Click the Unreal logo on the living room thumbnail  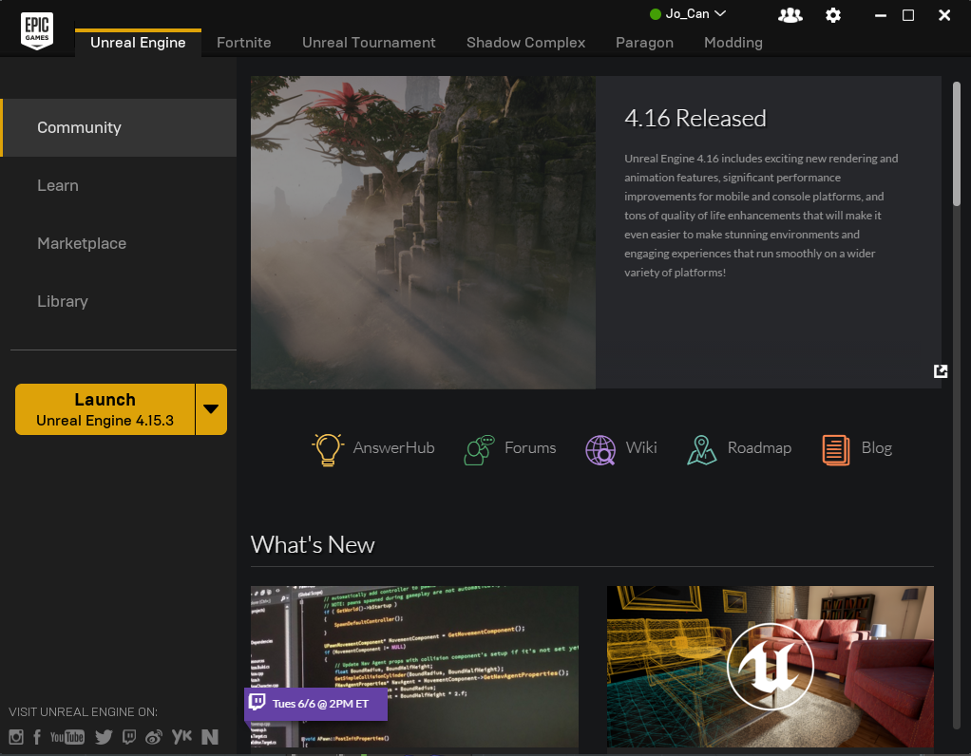770,666
